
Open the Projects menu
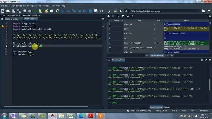(46, 6)
